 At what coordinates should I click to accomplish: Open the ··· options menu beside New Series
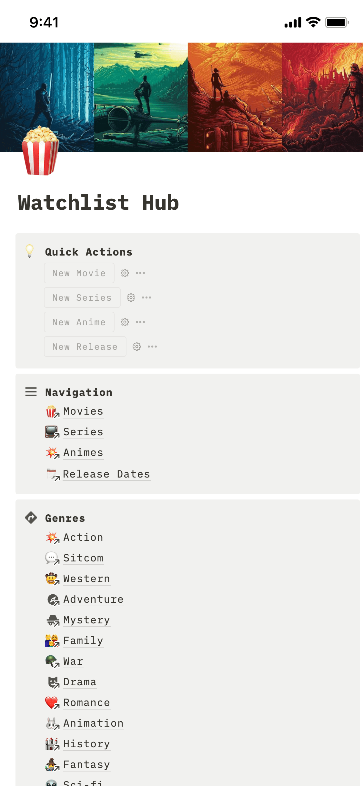pos(147,297)
